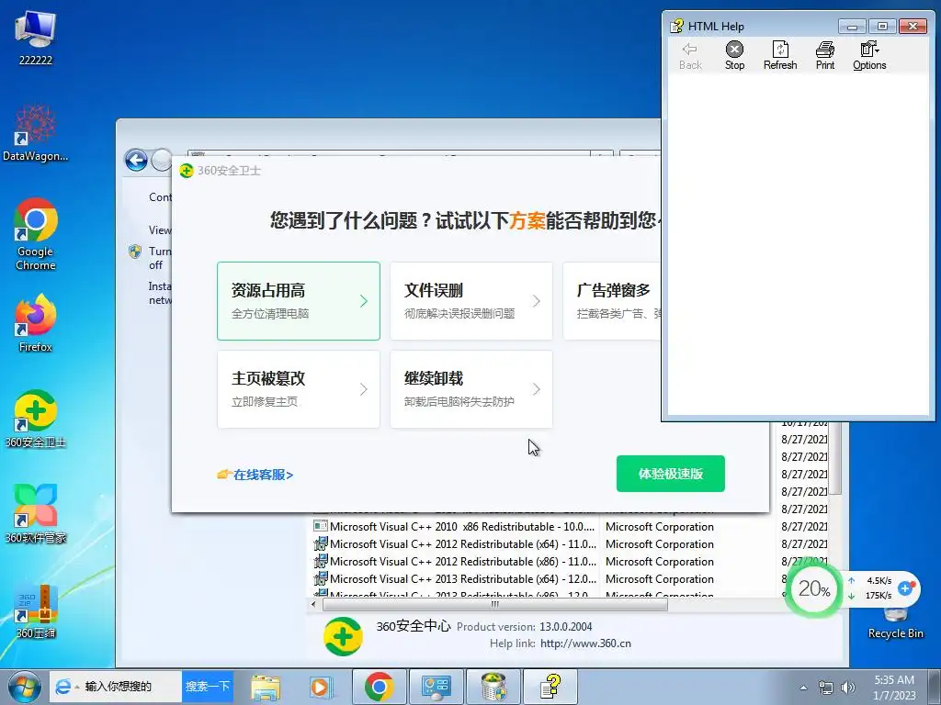941x705 pixels.
Task: Click the Print icon in HTML Help
Action: click(825, 56)
